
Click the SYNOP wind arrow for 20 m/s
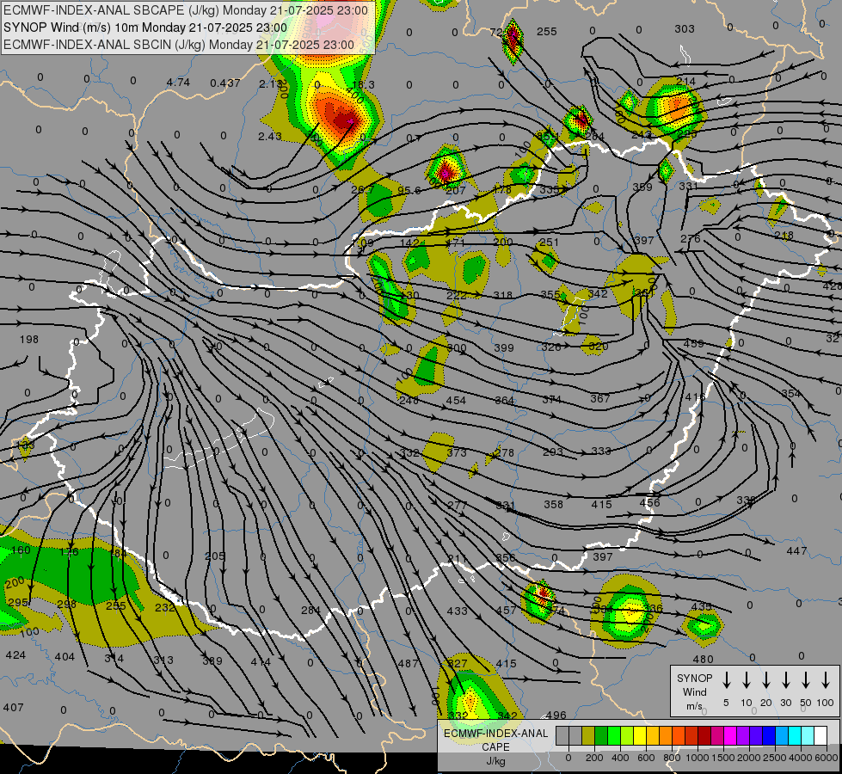pyautogui.click(x=766, y=679)
